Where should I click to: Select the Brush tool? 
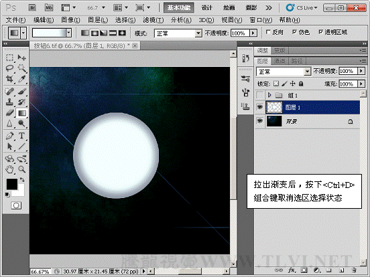[x=22, y=91]
